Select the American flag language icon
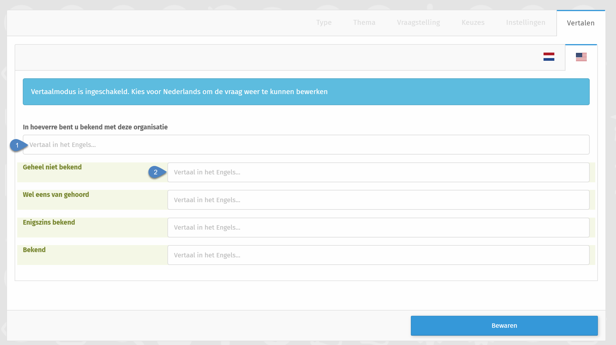 tap(581, 57)
